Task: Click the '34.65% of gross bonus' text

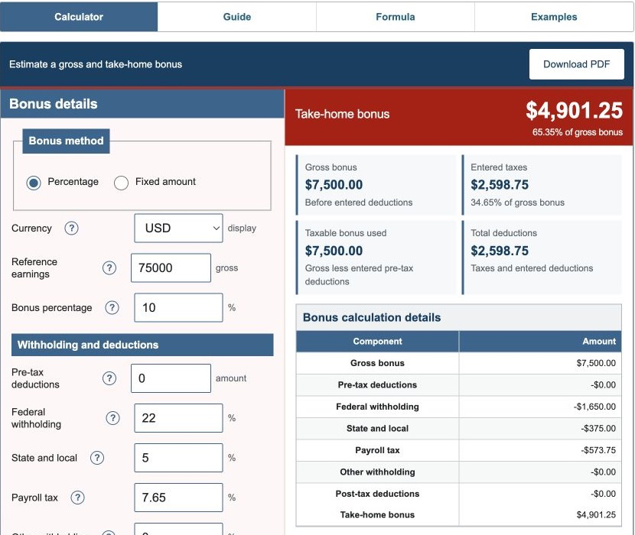Action: coord(517,203)
